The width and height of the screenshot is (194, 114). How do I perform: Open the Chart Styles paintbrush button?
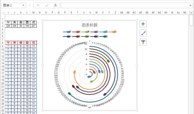[x=143, y=33]
